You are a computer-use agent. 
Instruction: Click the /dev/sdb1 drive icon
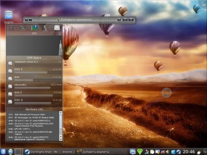click(10, 86)
